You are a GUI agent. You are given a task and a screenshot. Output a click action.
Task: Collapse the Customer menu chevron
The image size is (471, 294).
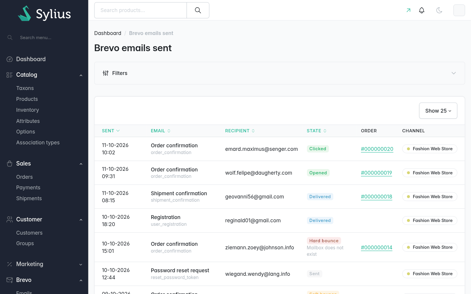(x=81, y=220)
